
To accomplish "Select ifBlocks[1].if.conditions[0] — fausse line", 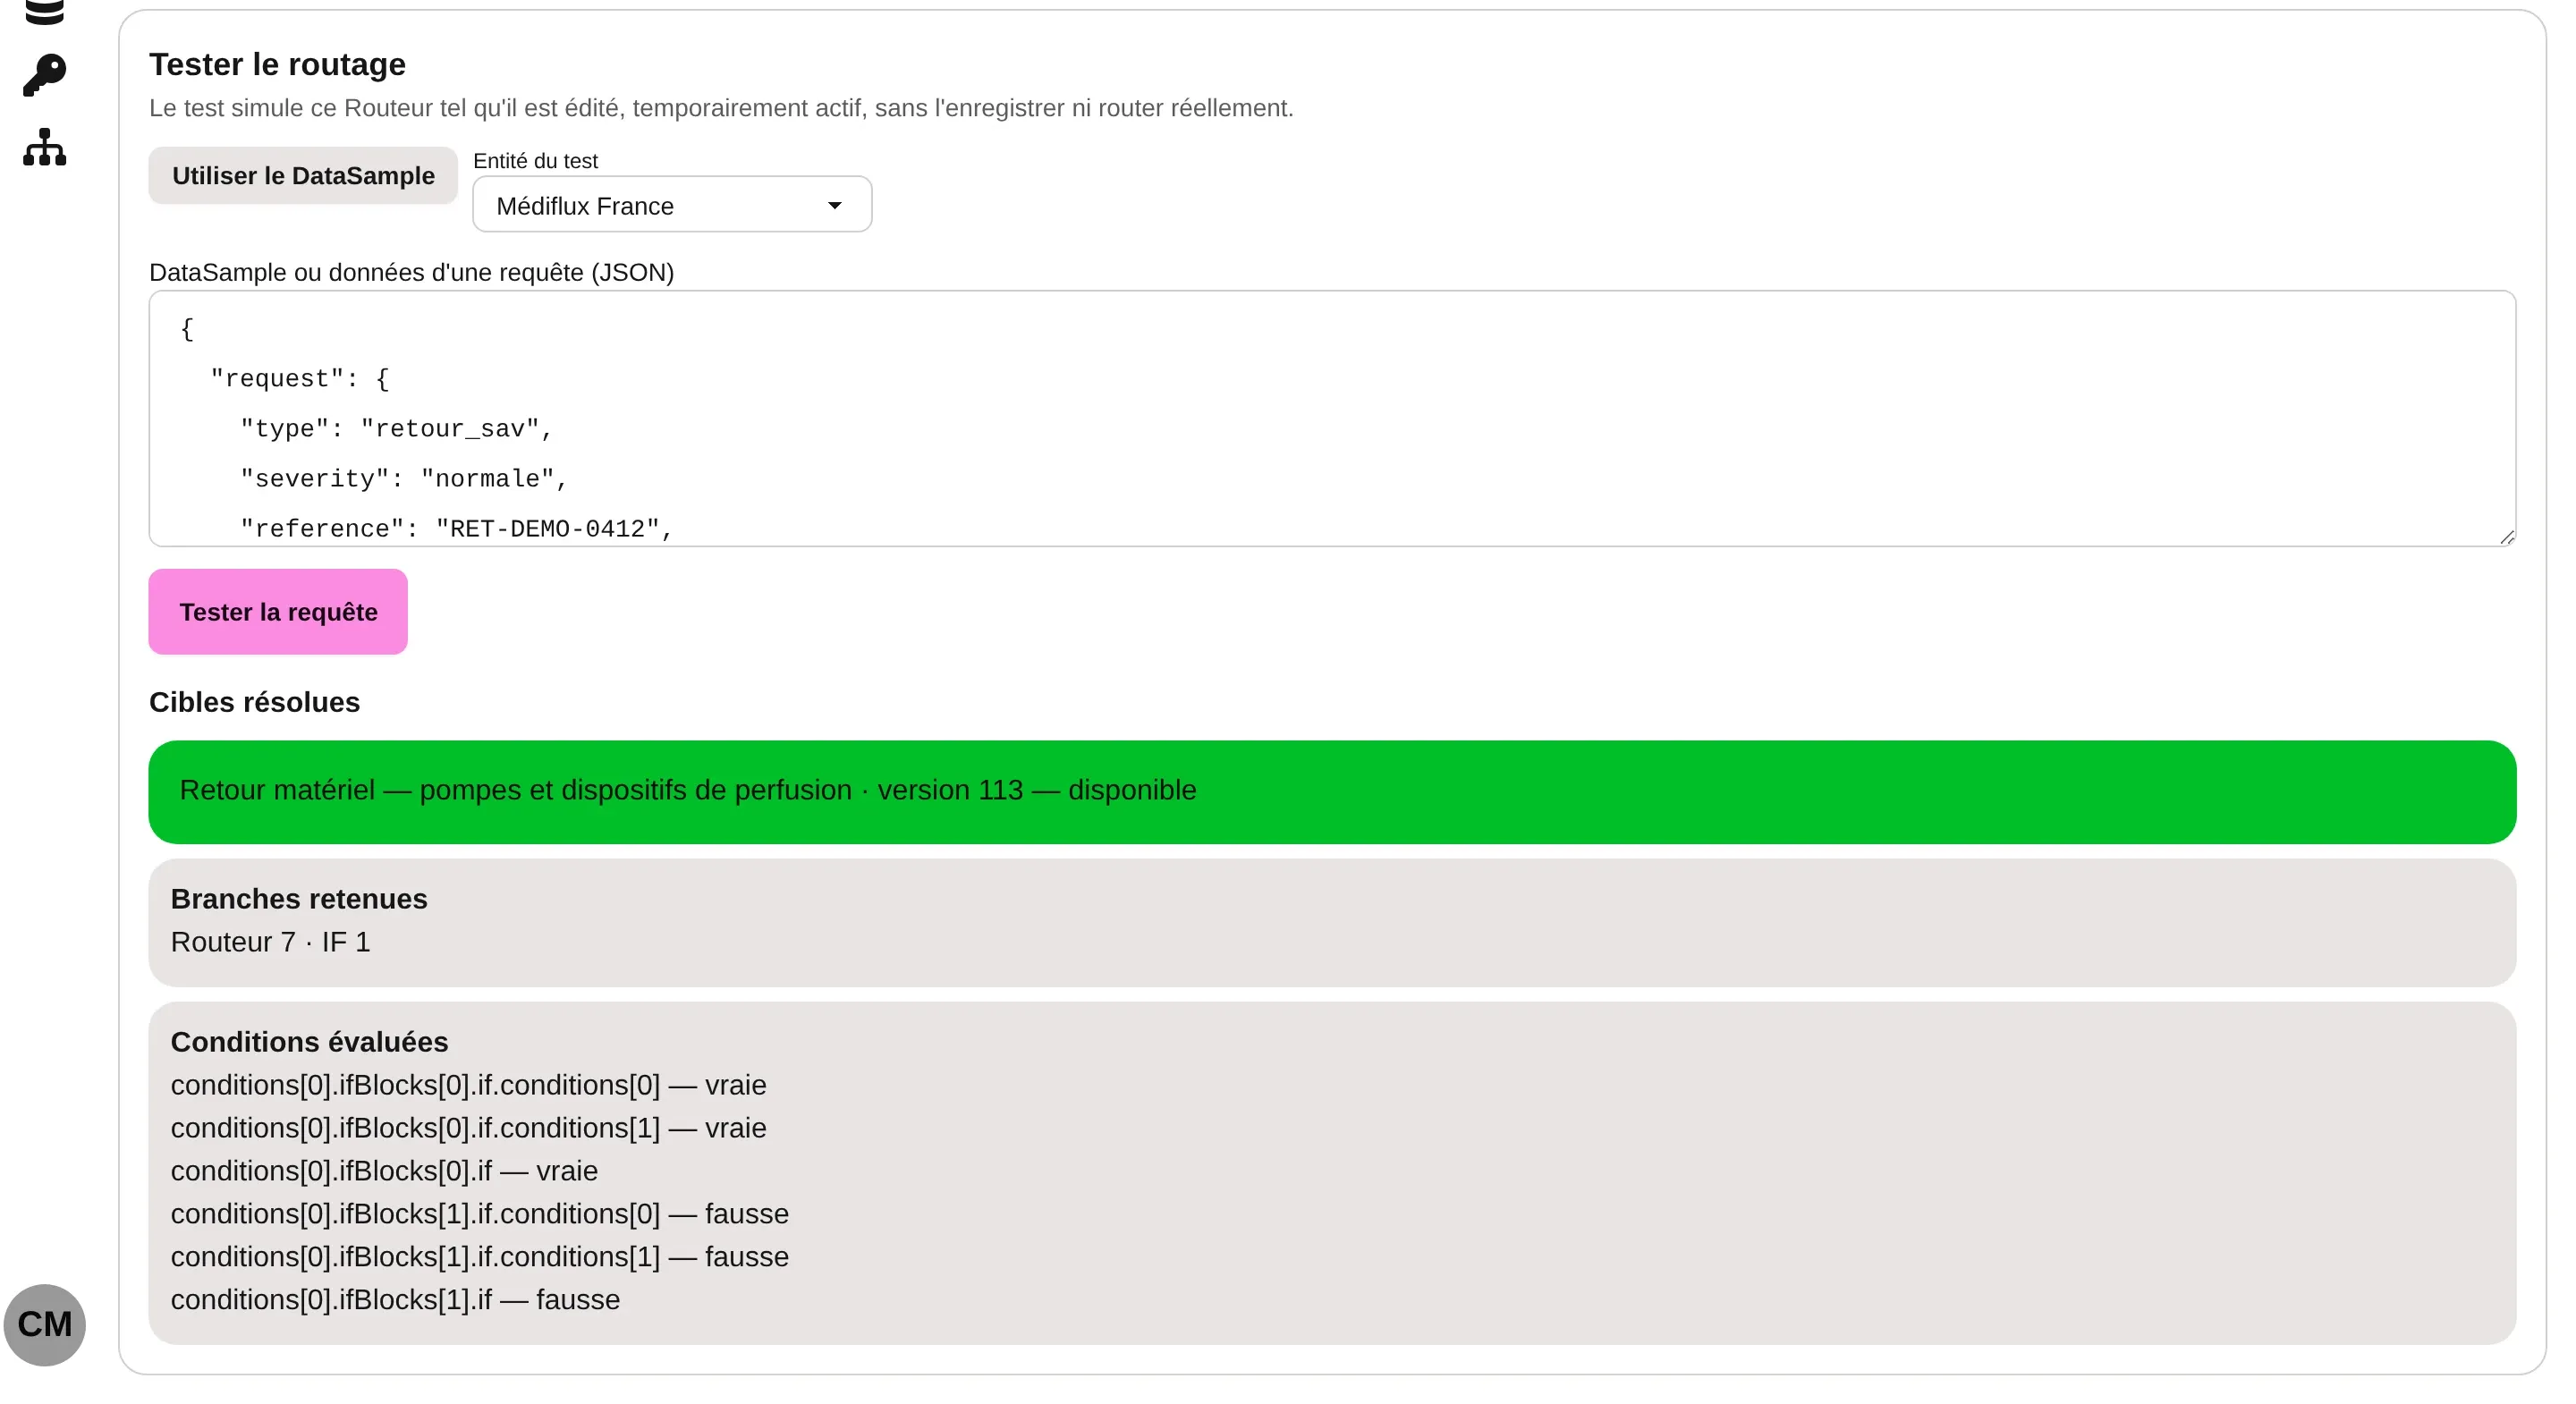I will coord(479,1213).
